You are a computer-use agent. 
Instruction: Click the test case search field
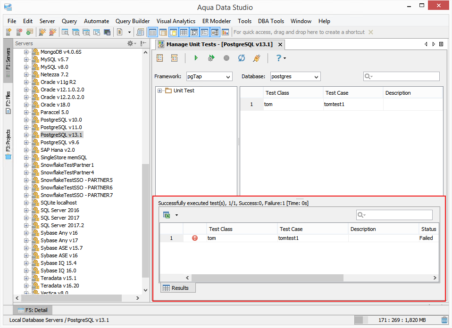(x=401, y=76)
